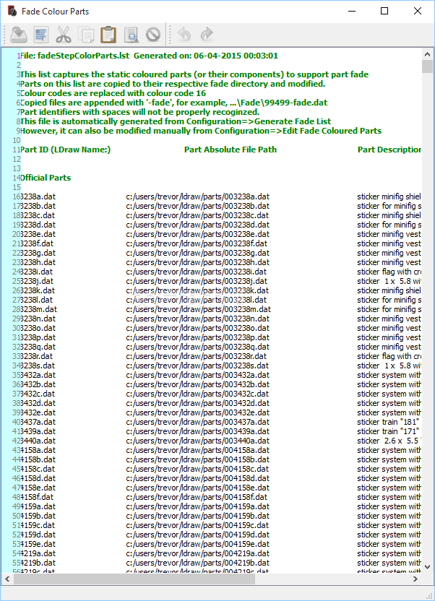
Task: Maximize the Fade Colour Parts window
Action: tap(384, 11)
